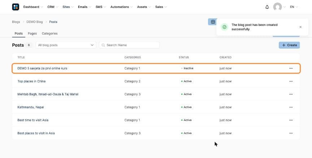
Task: Open options menu for DEMO 5 savjeta post
Action: (291, 68)
